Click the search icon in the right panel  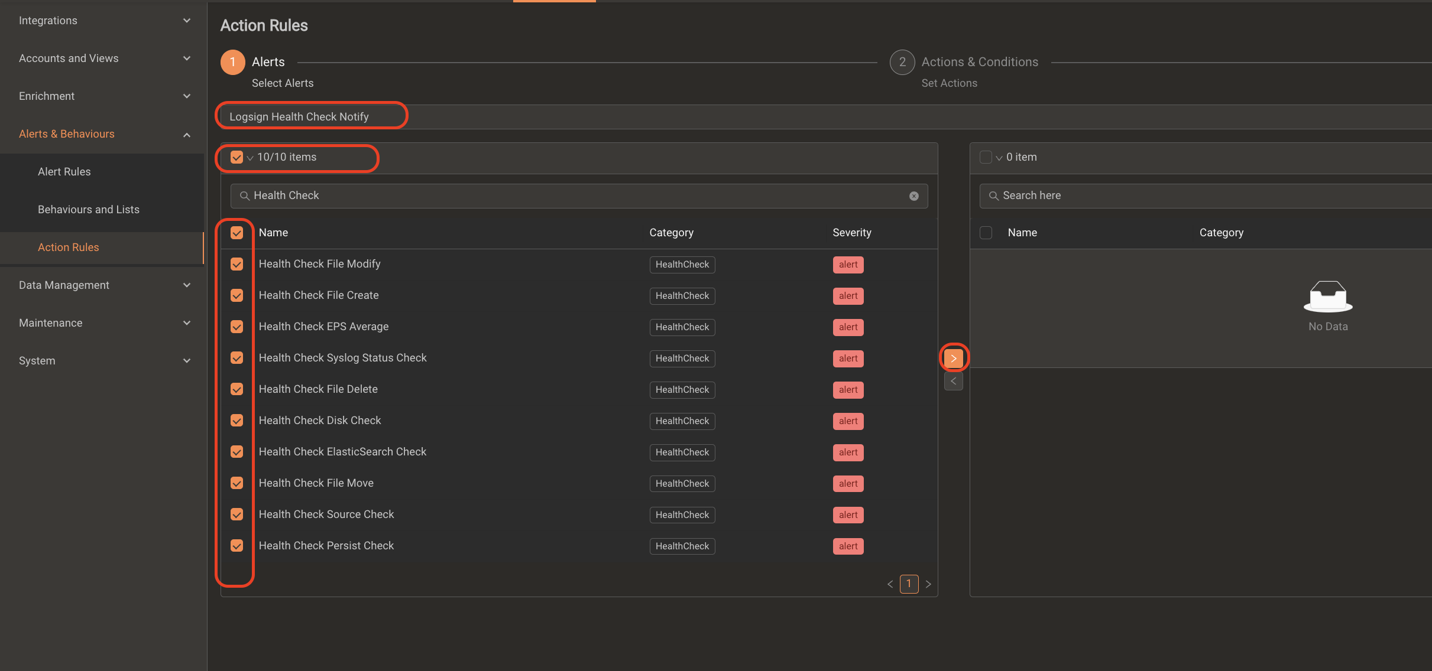point(993,196)
